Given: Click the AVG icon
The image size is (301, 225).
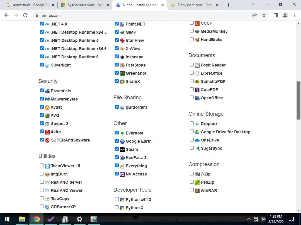Looking at the screenshot, I should pos(47,115).
